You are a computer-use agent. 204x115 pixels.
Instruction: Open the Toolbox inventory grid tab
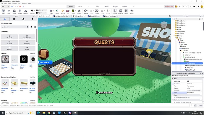(x=14, y=19)
